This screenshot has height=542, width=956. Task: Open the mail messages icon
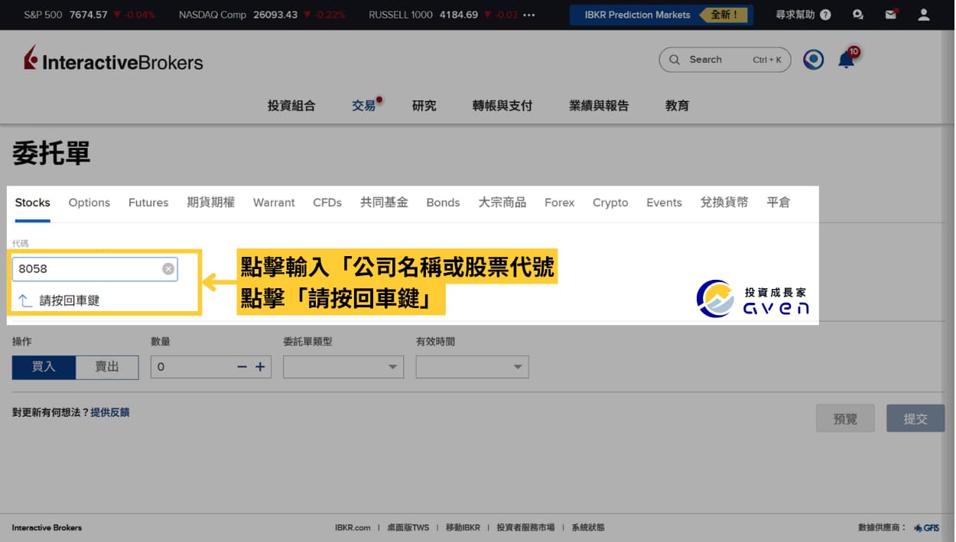coord(891,15)
